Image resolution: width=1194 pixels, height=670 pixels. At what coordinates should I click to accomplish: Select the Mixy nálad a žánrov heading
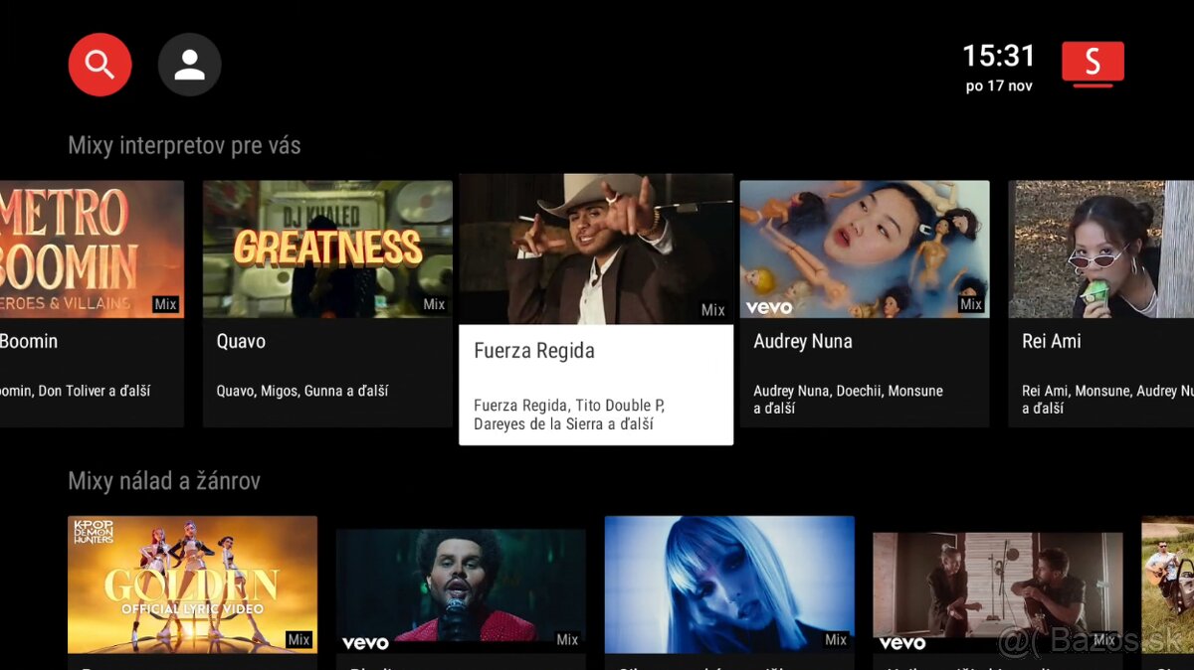[x=164, y=481]
